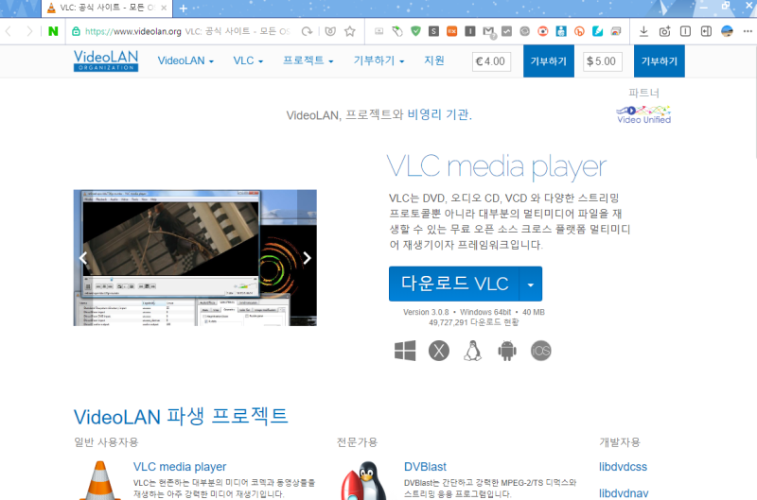The width and height of the screenshot is (757, 500).
Task: Click the browser screen capture camera icon
Action: tap(665, 31)
